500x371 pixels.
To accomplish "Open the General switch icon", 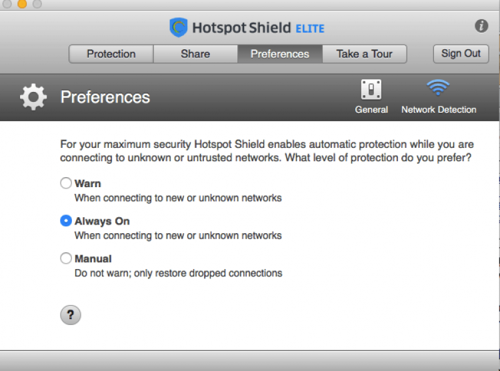I will pyautogui.click(x=371, y=89).
